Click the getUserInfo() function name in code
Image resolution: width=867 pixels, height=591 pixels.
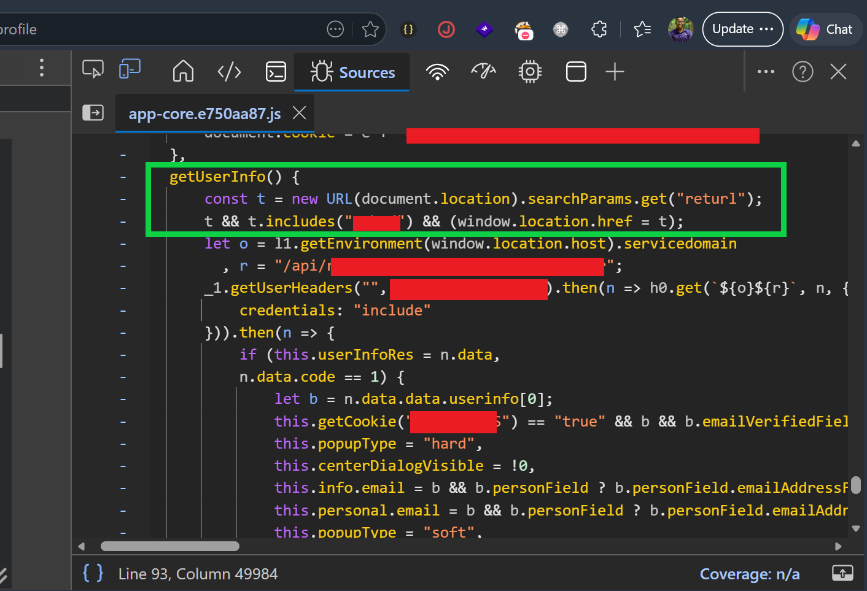217,177
